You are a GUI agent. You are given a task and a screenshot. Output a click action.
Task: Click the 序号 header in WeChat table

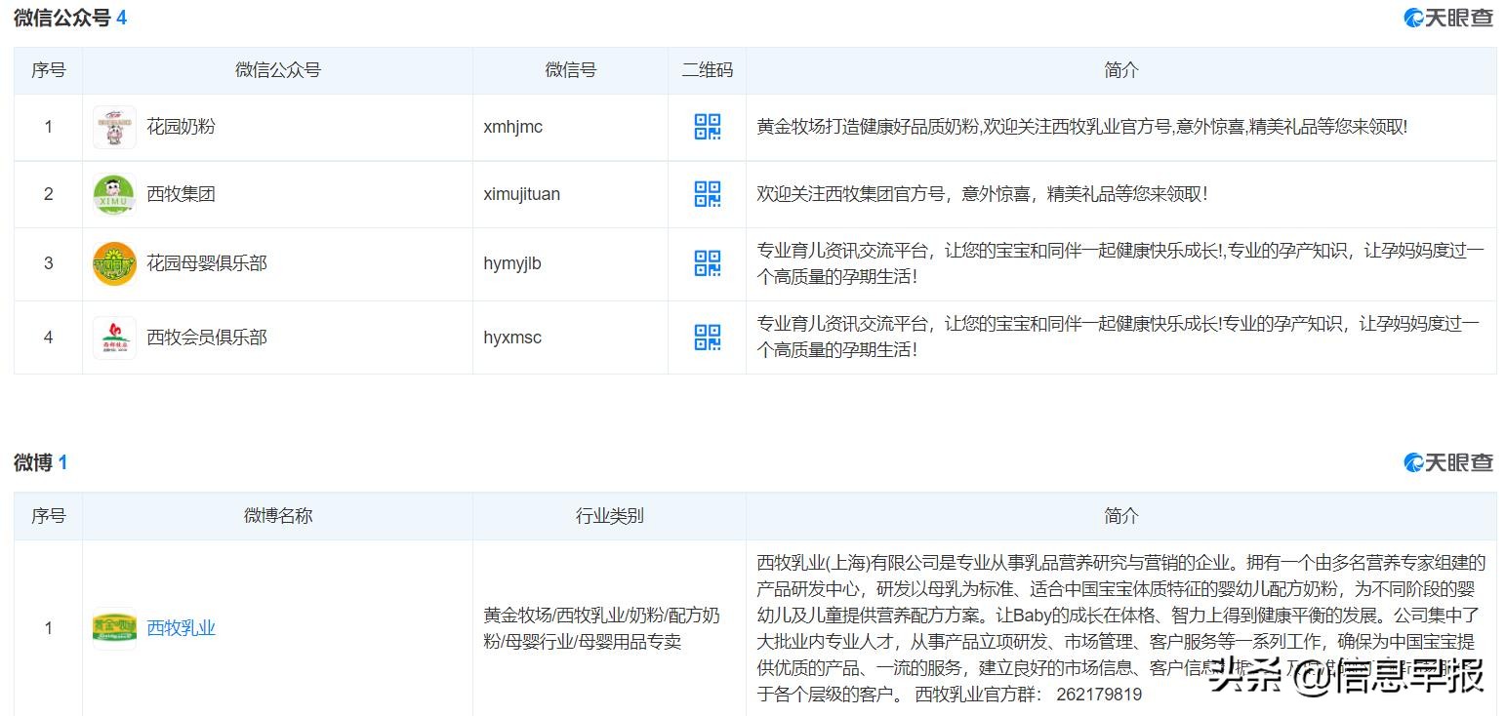[48, 70]
